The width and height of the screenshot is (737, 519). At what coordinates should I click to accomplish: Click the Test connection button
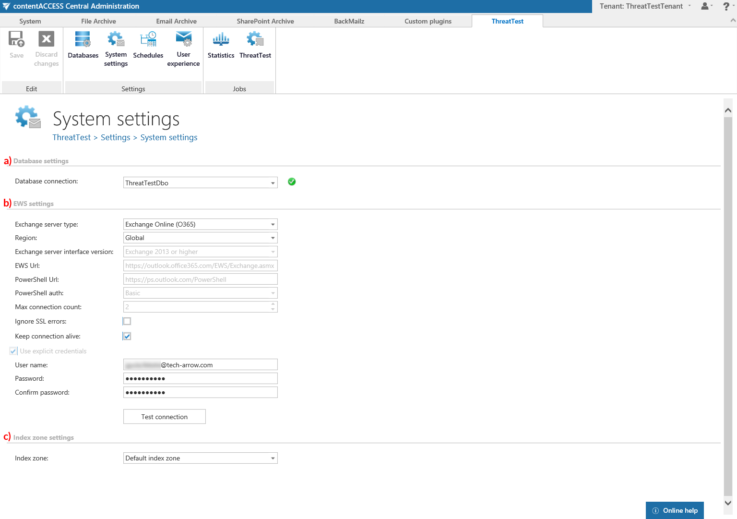coord(164,417)
